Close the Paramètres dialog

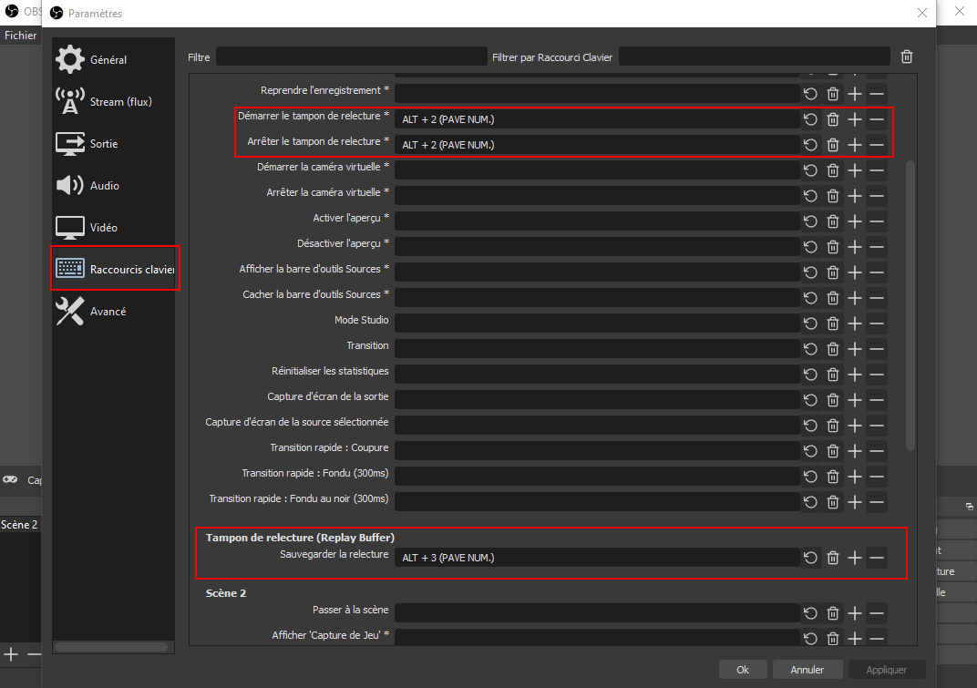922,13
